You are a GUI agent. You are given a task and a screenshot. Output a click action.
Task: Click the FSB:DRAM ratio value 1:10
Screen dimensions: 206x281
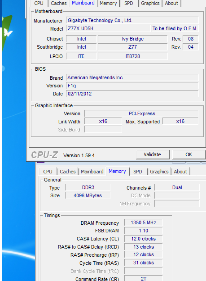(144, 231)
